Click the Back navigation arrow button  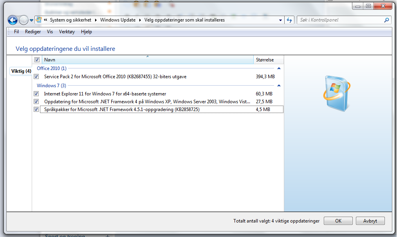click(x=13, y=20)
